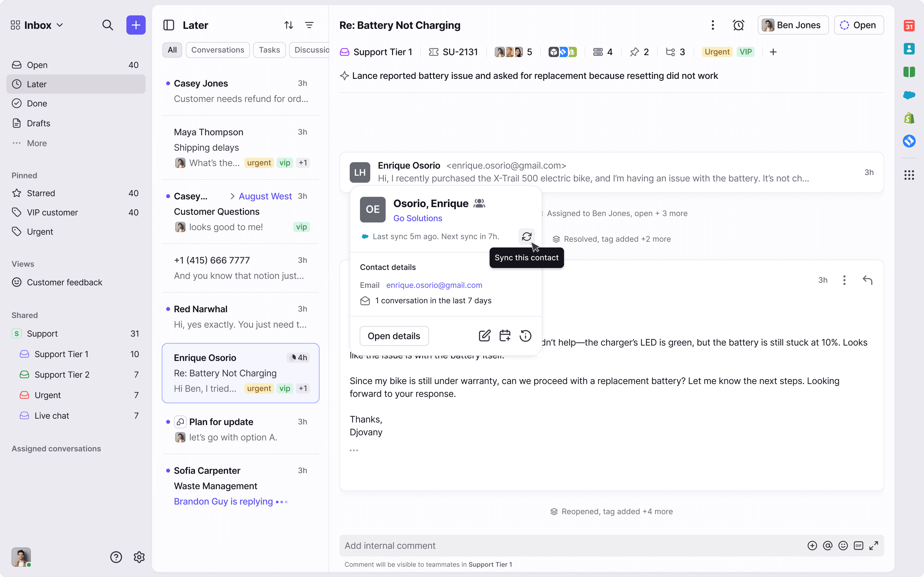924x577 pixels.
Task: Select the Salesforce icon in right sidebar
Action: click(909, 95)
